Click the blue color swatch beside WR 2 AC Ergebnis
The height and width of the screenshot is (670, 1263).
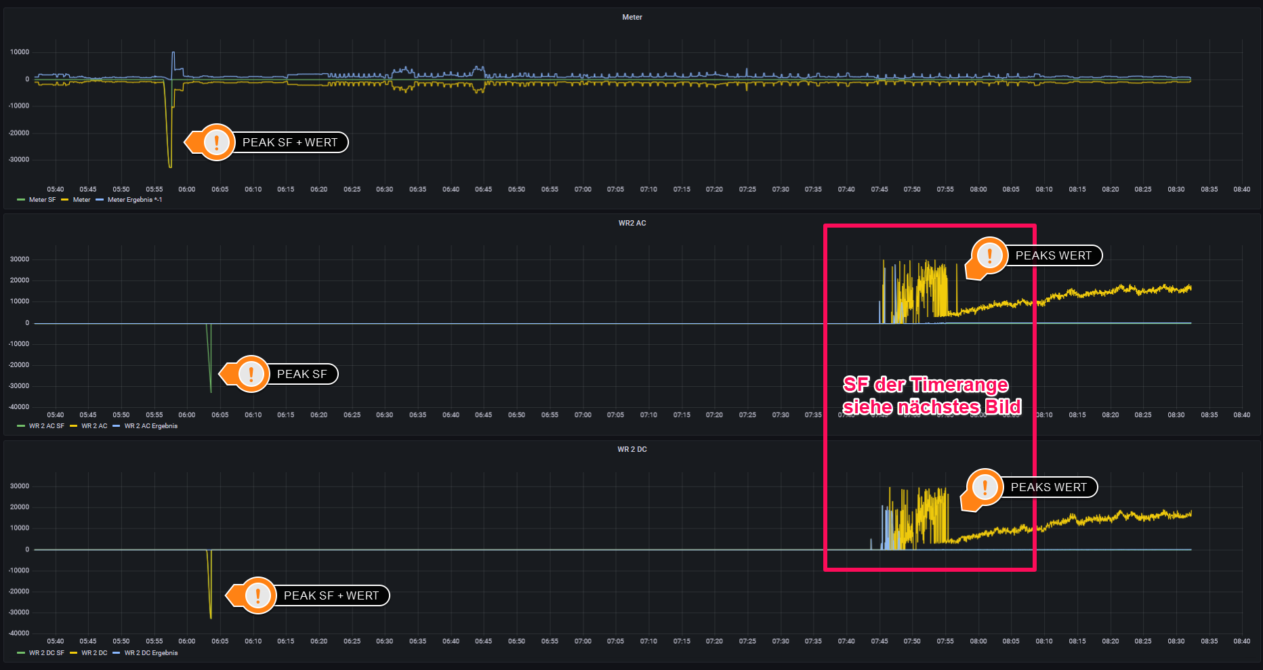click(x=117, y=426)
